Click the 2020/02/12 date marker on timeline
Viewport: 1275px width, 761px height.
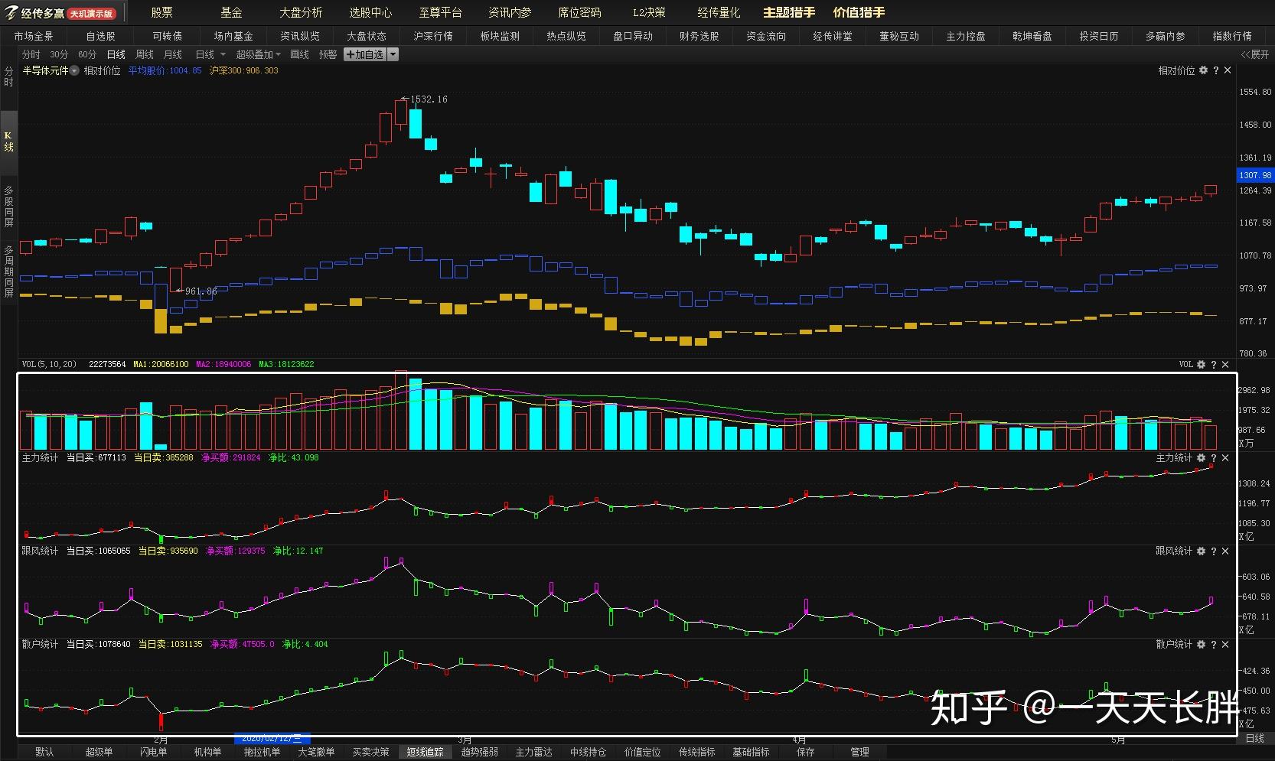(x=272, y=739)
